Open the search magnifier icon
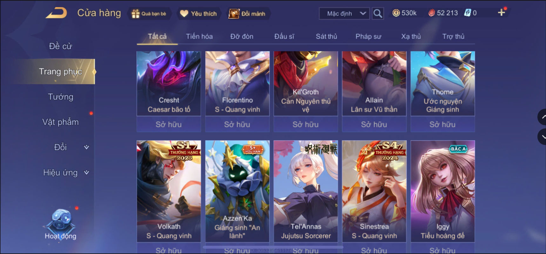This screenshot has width=546, height=254. click(378, 13)
